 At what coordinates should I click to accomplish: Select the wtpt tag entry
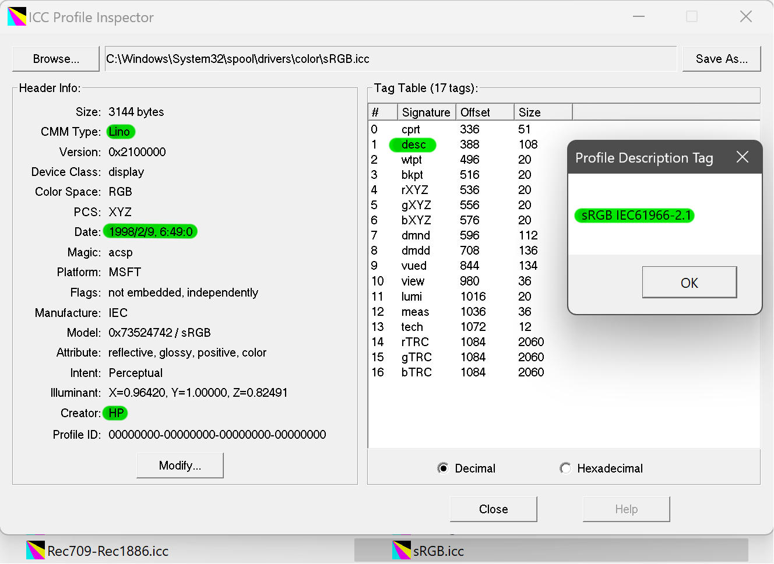[411, 160]
